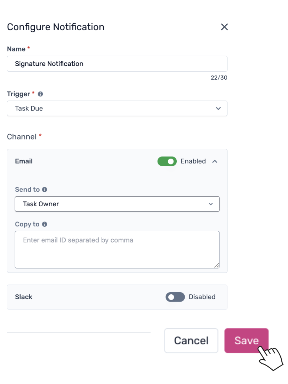Click the Enabled label beside Email toggle
The height and width of the screenshot is (384, 288).
click(193, 161)
